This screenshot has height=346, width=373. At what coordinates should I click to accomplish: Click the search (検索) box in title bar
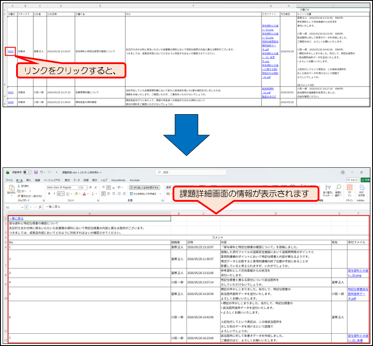tap(191, 172)
